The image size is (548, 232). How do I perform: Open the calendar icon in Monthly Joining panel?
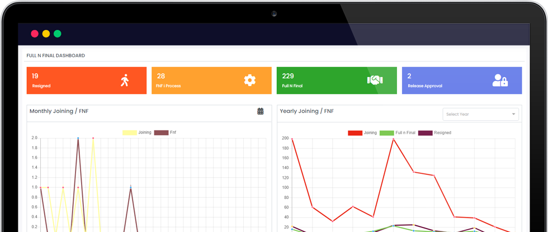(x=260, y=111)
